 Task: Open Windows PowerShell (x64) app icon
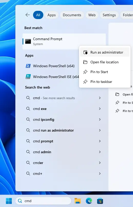(x=28, y=66)
